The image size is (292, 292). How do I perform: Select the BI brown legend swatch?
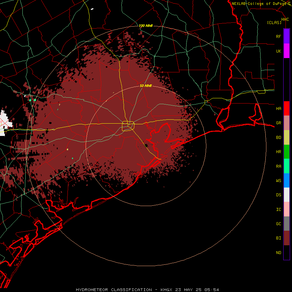286,238
